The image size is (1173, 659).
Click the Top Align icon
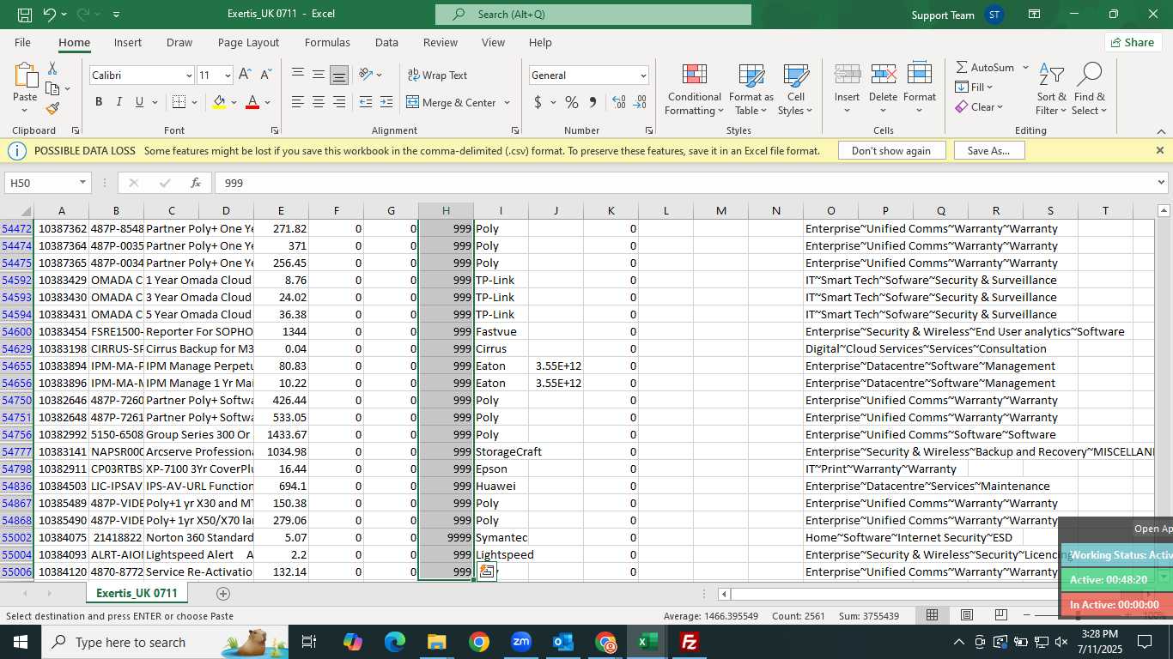[298, 75]
